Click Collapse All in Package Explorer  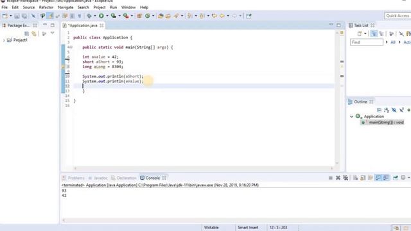[x=26, y=33]
